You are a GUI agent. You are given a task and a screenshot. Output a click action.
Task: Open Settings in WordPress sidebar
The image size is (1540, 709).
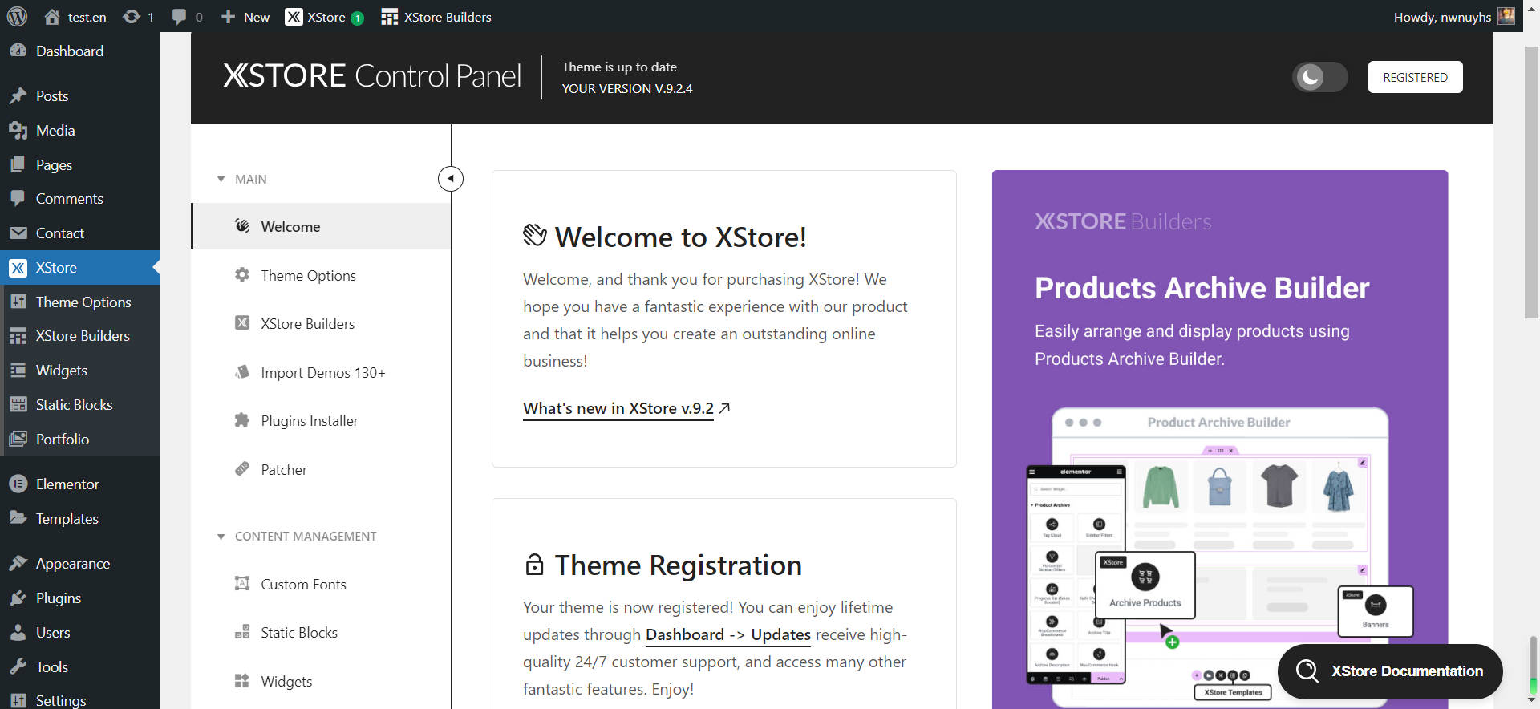click(x=80, y=699)
